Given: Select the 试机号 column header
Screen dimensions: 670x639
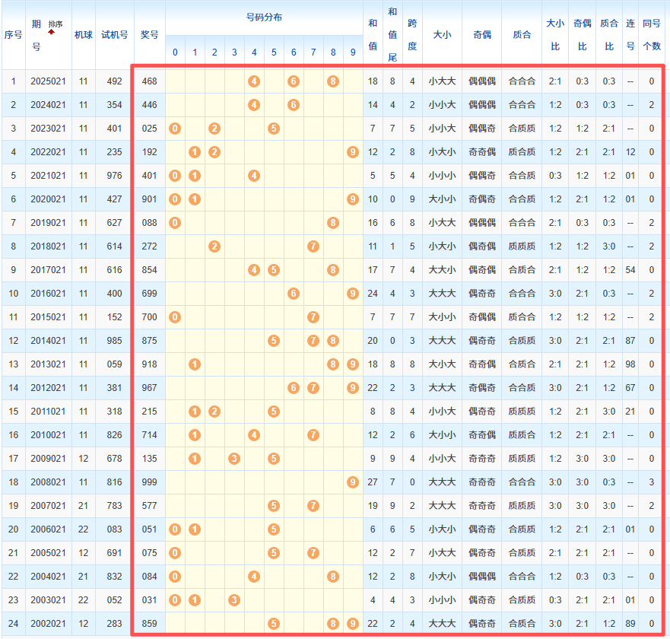Looking at the screenshot, I should tap(114, 35).
